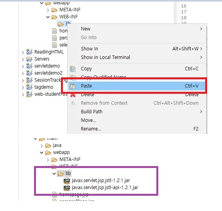
Task: Click the Paste clipboard icon
Action: (73, 86)
